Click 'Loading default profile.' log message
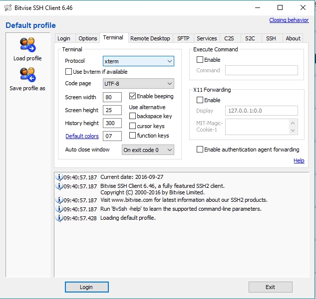The image size is (316, 299). [128, 218]
